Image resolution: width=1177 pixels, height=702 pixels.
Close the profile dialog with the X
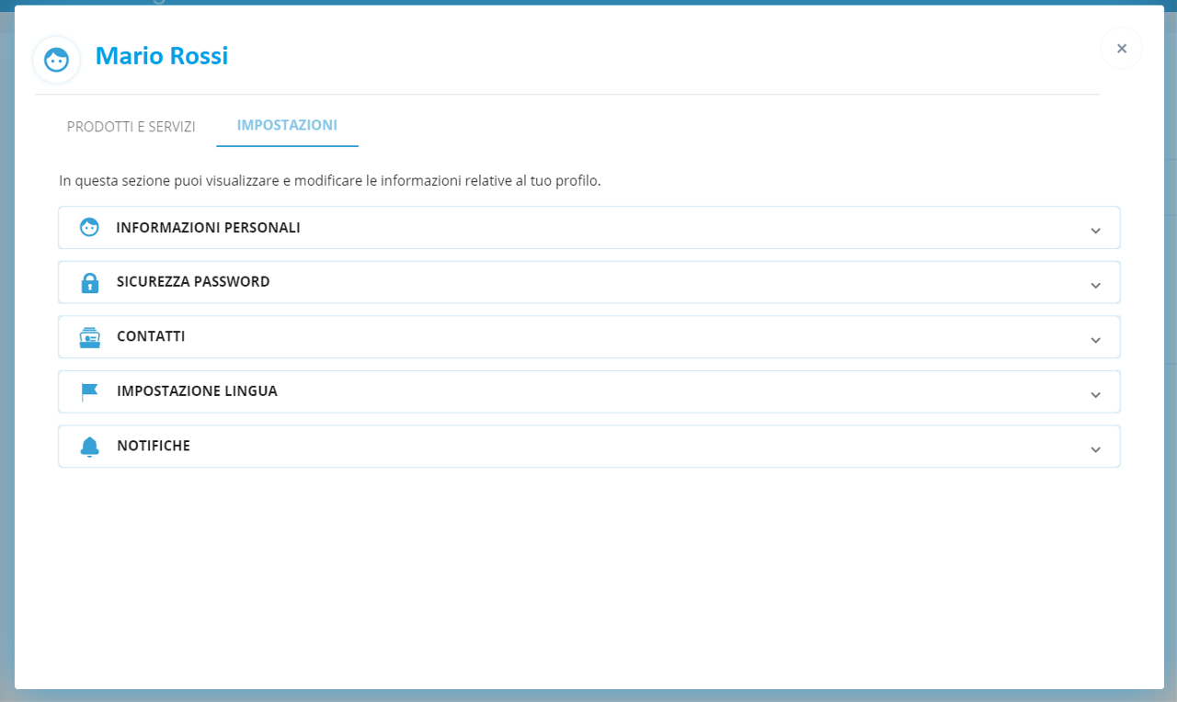[x=1121, y=49]
